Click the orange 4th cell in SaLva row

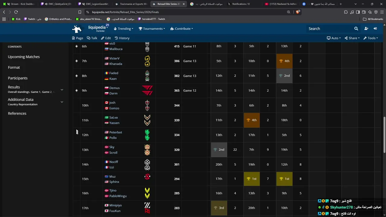click(x=252, y=120)
